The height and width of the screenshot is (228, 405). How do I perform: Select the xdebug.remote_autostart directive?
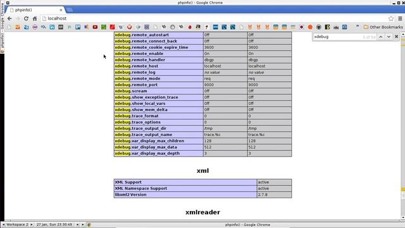point(142,35)
